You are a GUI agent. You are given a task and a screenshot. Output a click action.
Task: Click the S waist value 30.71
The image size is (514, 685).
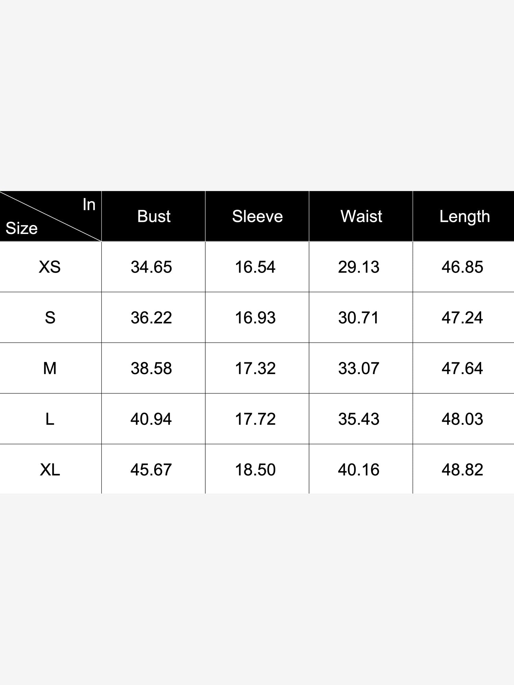click(359, 317)
